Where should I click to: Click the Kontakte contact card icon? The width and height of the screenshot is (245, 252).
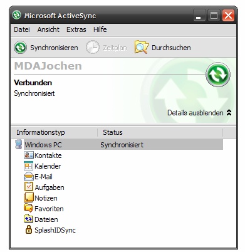pyautogui.click(x=29, y=155)
